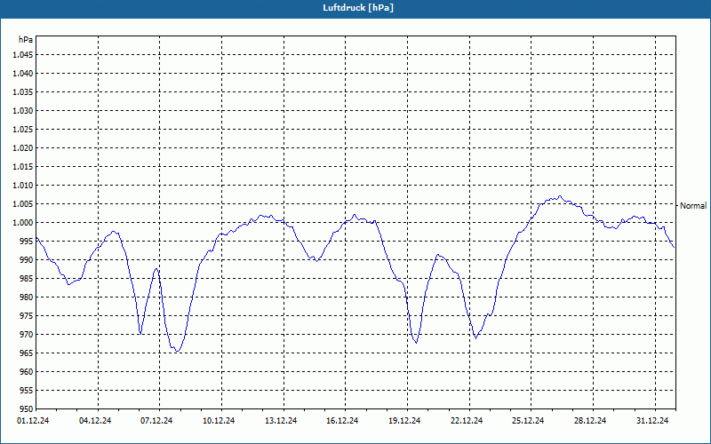The width and height of the screenshot is (711, 444).
Task: Click the 1.020 axis value
Action: [23, 147]
